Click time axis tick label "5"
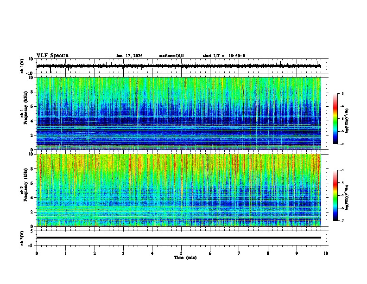The image size is (367, 284). coord(181,253)
